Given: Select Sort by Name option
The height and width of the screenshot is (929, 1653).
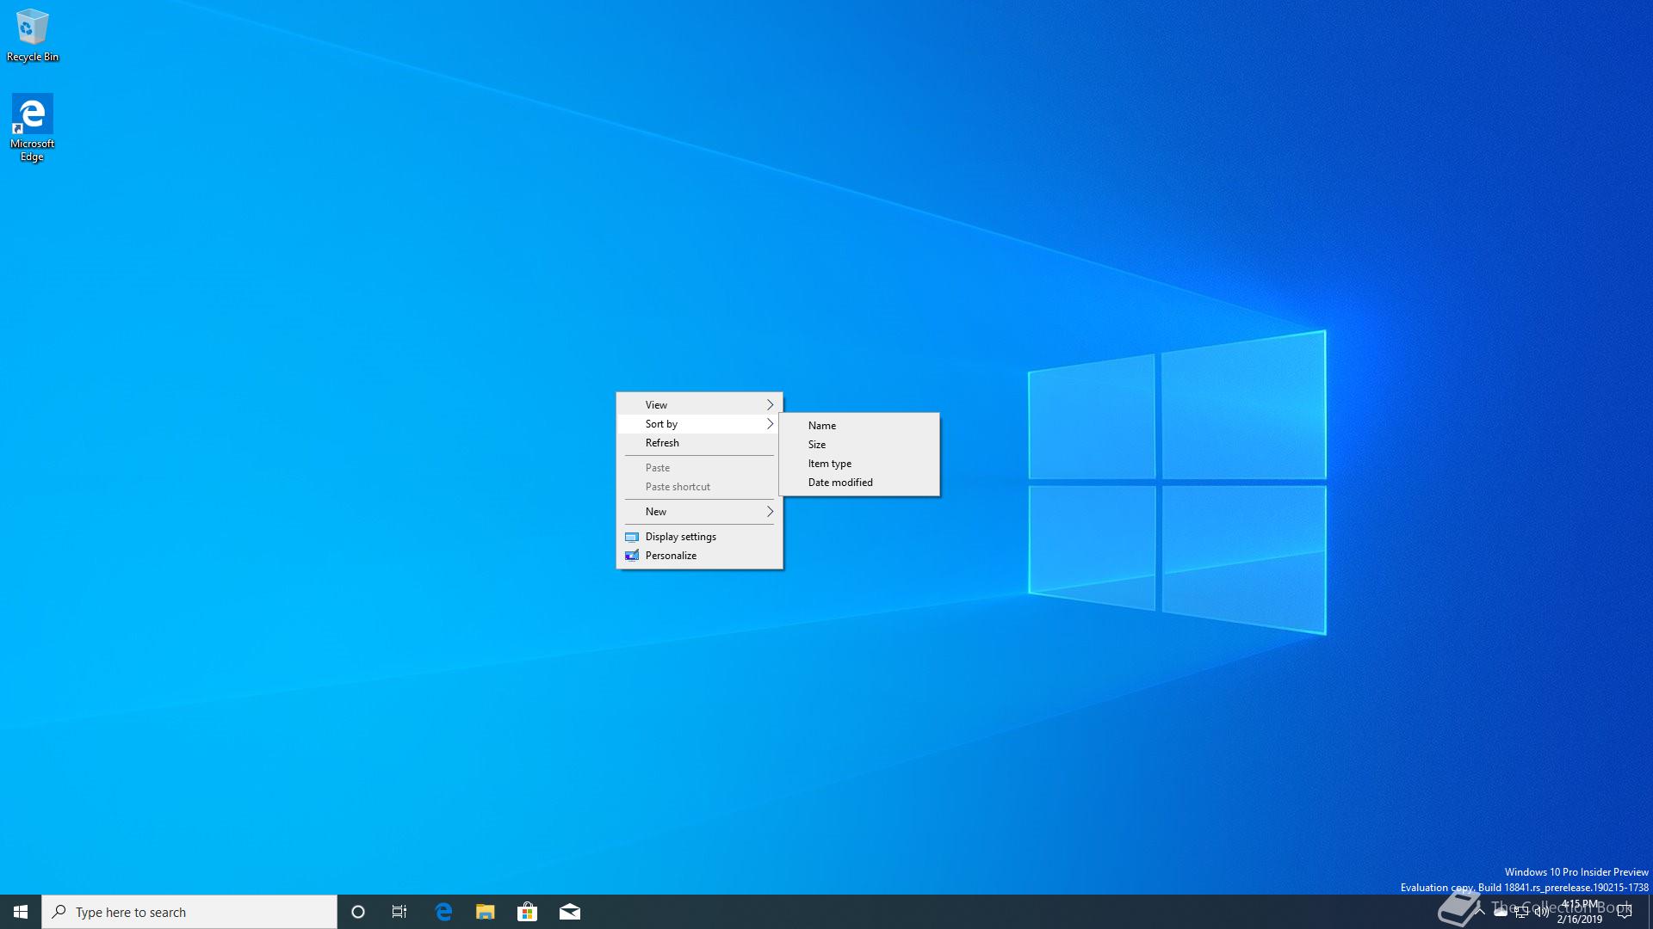Looking at the screenshot, I should point(820,424).
